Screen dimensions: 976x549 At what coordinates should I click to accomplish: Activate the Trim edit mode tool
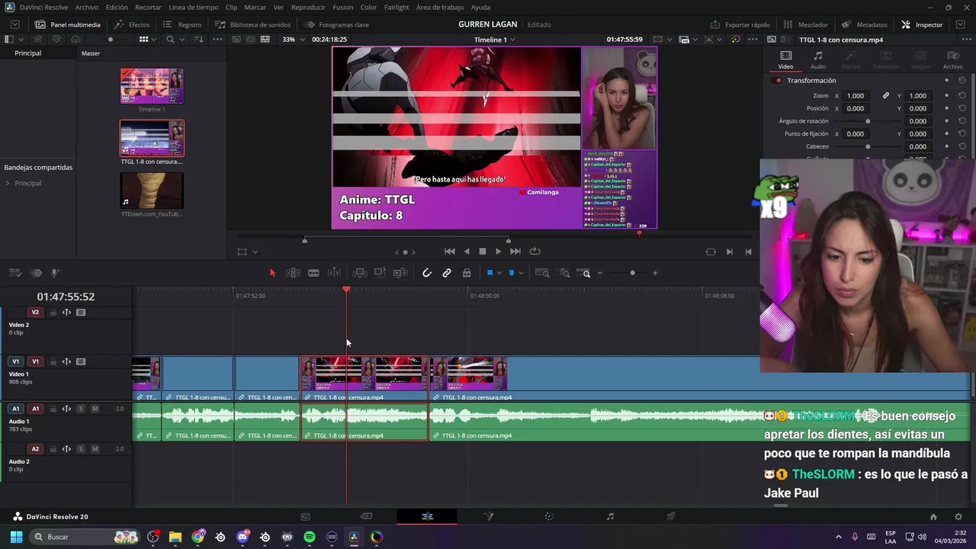pyautogui.click(x=293, y=273)
